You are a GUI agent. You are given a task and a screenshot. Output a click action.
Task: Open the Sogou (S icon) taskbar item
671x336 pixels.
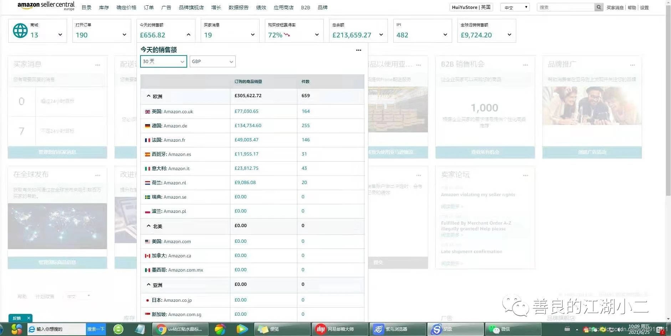[456, 329]
